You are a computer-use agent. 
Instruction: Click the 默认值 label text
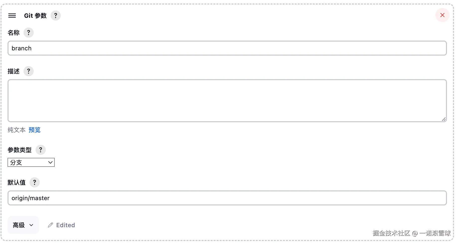pyautogui.click(x=17, y=183)
